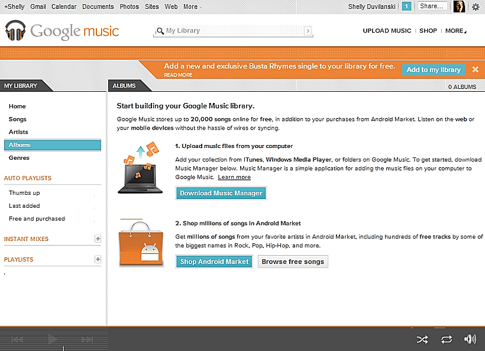The image size is (485, 351).
Task: Click the Google Music headphones logo
Action: coord(15,31)
